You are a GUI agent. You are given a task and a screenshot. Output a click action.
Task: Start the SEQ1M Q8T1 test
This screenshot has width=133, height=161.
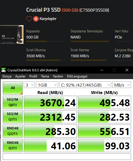coord(13,102)
